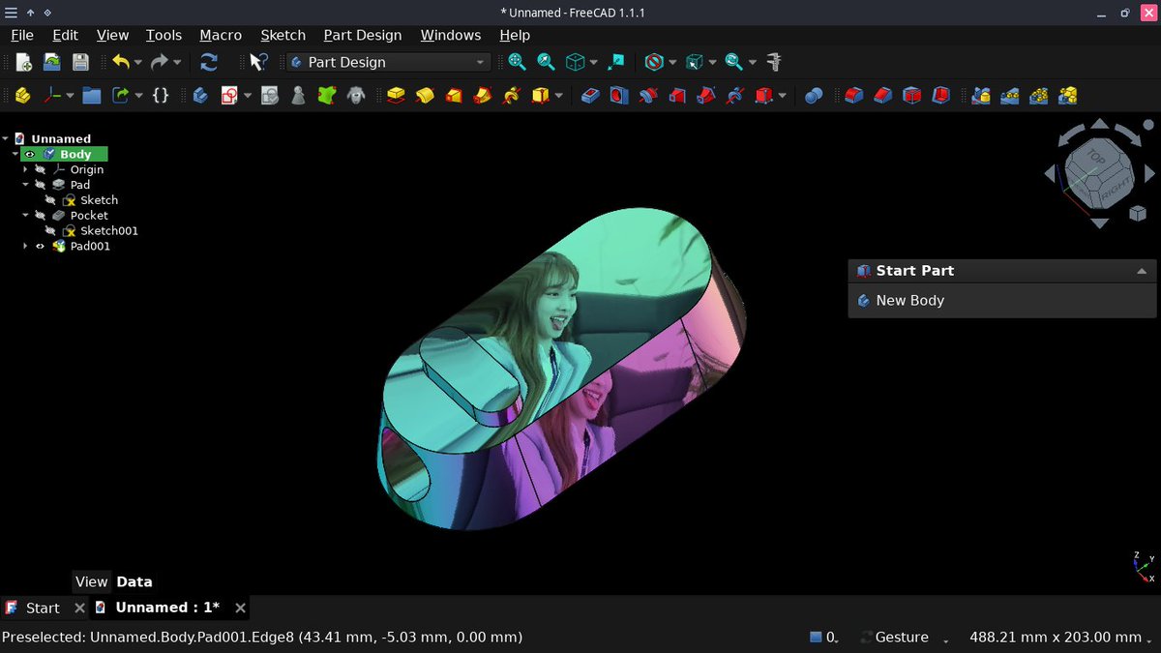Image resolution: width=1161 pixels, height=653 pixels.
Task: Click the Undo arrow icon
Action: (x=120, y=62)
